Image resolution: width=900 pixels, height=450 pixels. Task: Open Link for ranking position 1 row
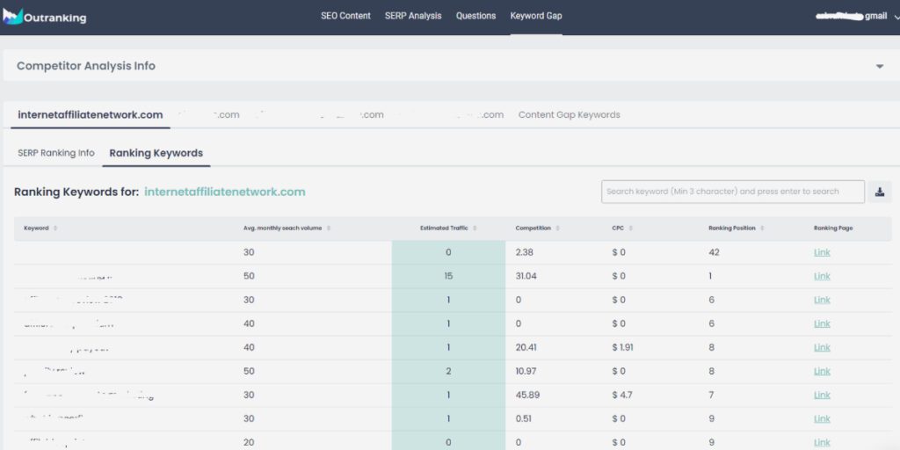[822, 276]
